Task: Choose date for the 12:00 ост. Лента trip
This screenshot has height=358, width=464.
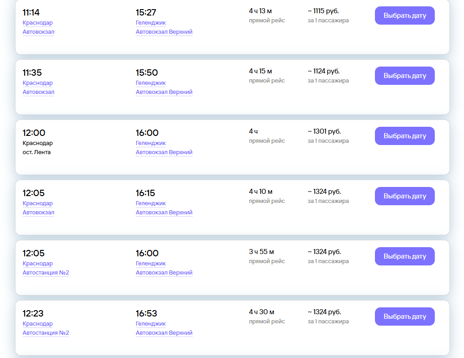Action: (404, 136)
